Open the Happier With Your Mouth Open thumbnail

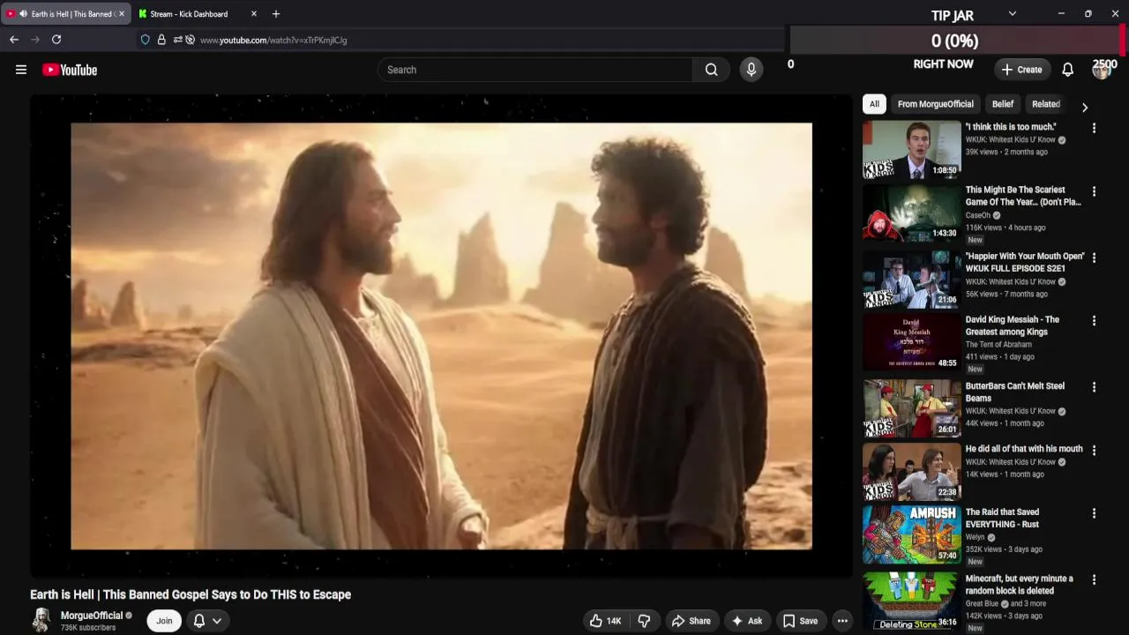(911, 280)
